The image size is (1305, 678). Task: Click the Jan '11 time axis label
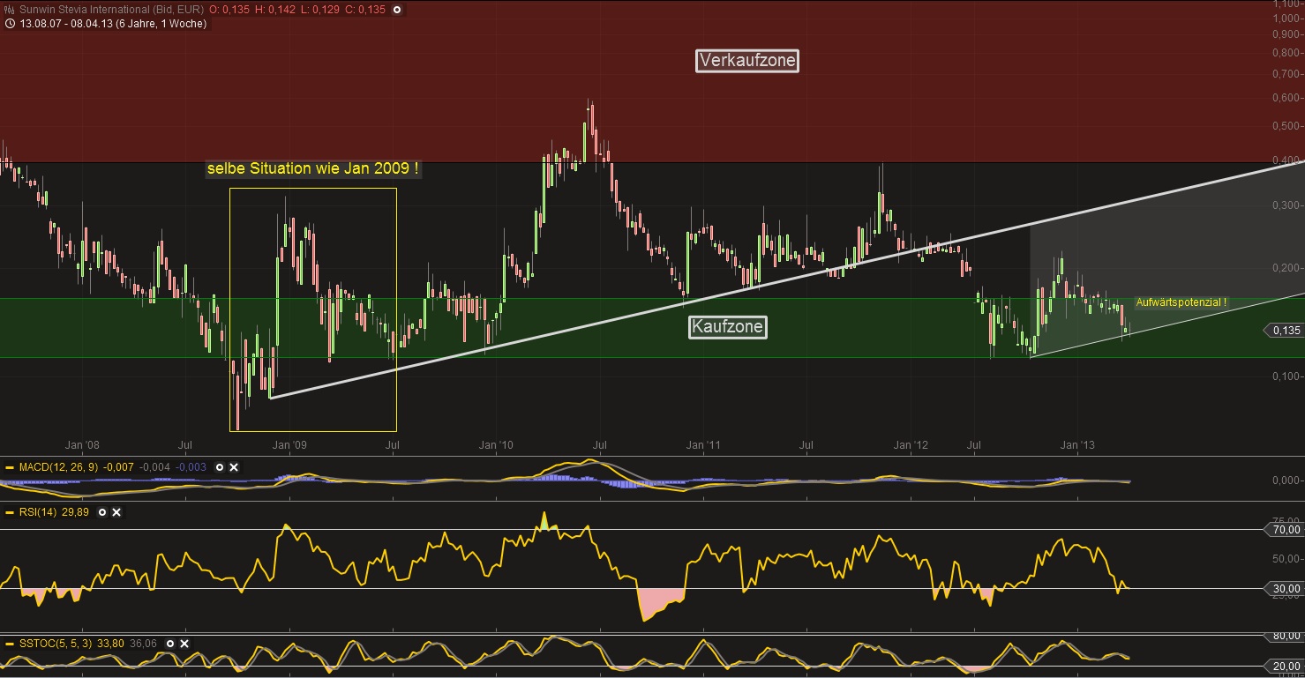tap(703, 445)
